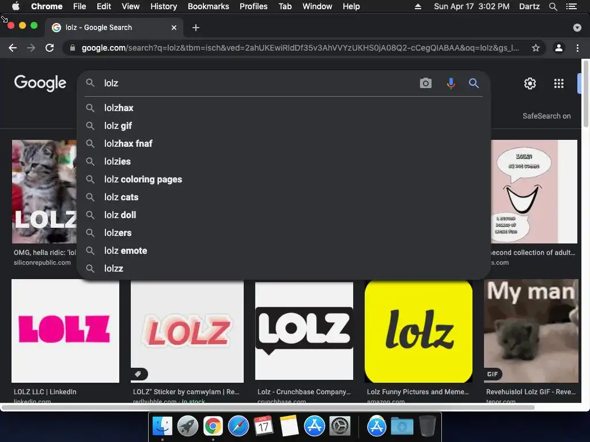The image size is (590, 442).
Task: Click the address bar URL
Action: click(x=300, y=48)
